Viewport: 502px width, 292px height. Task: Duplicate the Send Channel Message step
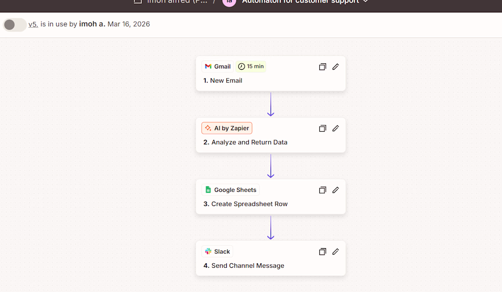pyautogui.click(x=323, y=251)
